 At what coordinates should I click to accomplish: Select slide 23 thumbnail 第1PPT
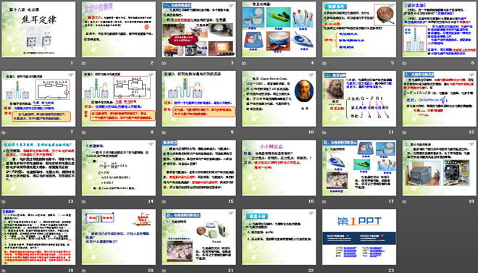(x=359, y=237)
